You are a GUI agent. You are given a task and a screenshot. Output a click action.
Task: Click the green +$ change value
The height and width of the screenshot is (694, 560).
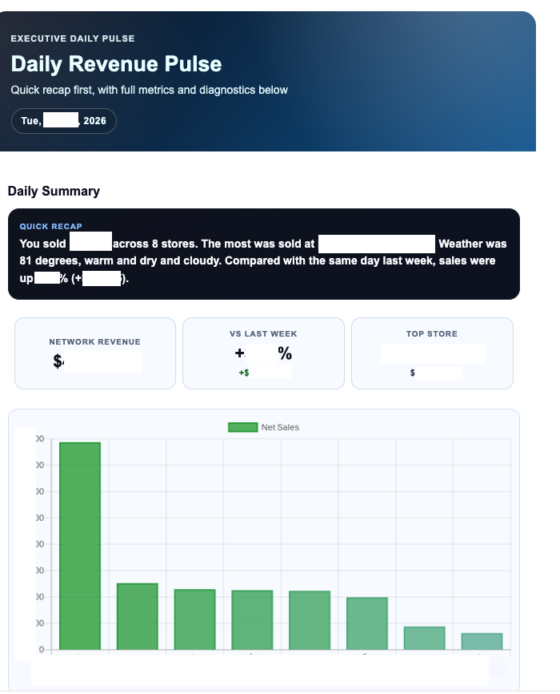pyautogui.click(x=243, y=373)
